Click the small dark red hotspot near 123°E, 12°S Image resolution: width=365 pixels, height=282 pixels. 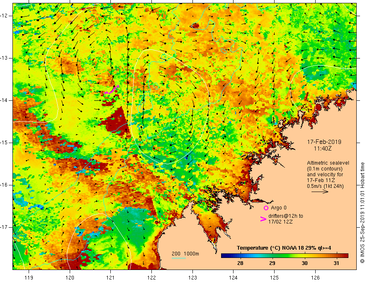[195, 25]
